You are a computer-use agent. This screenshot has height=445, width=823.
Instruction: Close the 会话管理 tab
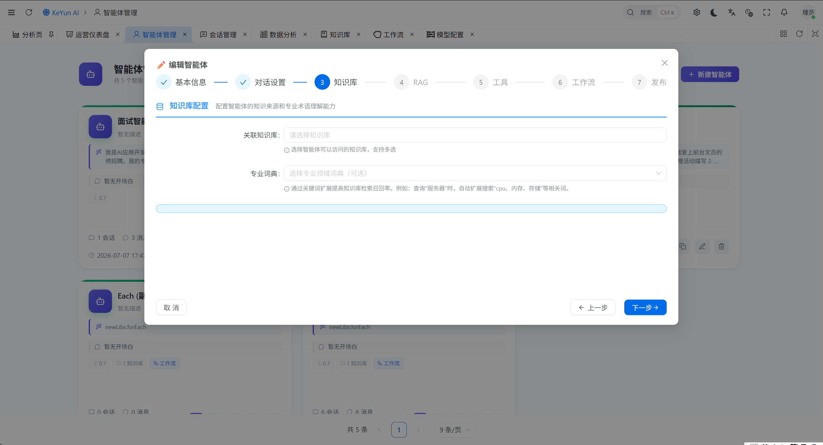pos(245,34)
